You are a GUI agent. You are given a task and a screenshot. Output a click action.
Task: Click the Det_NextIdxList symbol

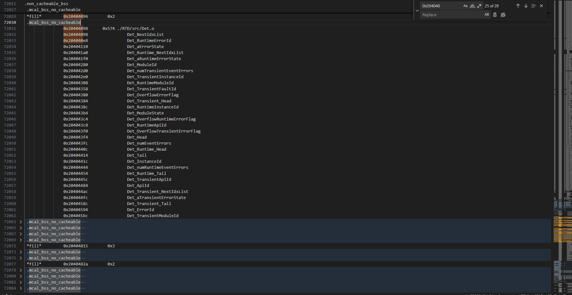pyautogui.click(x=145, y=35)
